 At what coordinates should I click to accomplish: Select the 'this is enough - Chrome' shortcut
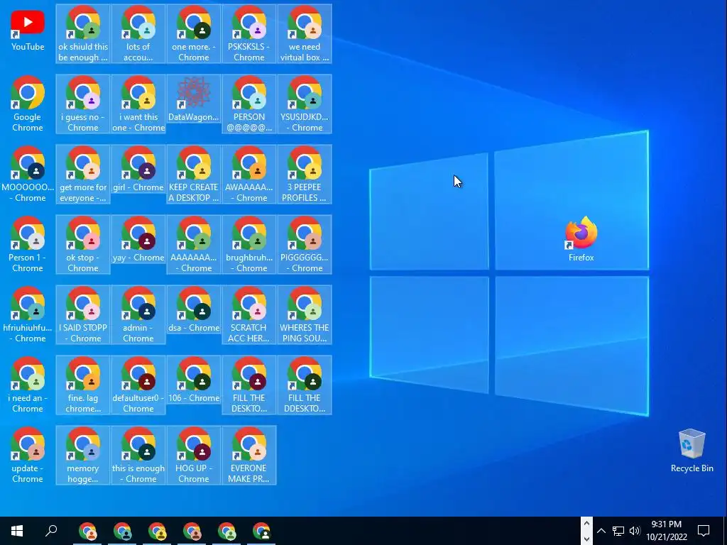coord(138,455)
